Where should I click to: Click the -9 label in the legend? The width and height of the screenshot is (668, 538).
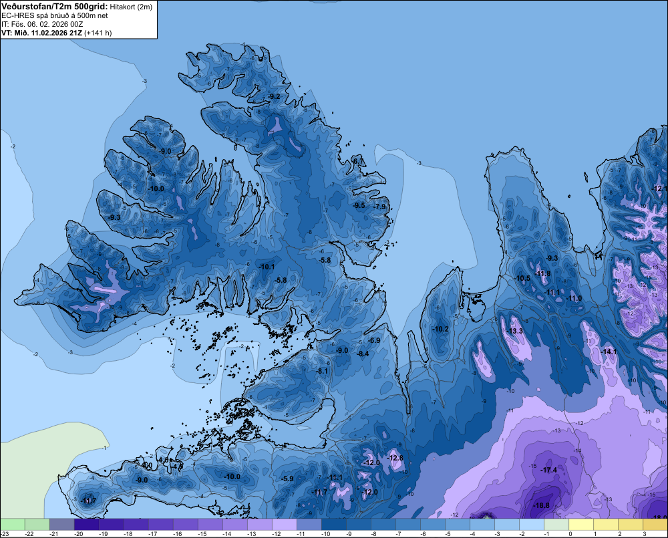coord(349,534)
